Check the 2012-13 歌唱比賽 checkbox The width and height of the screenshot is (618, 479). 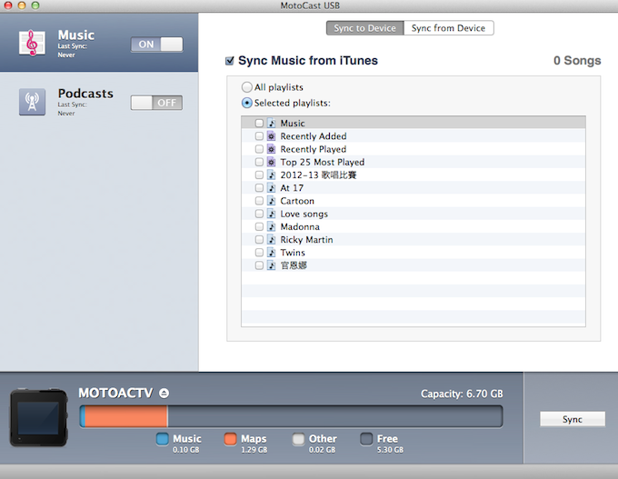259,175
